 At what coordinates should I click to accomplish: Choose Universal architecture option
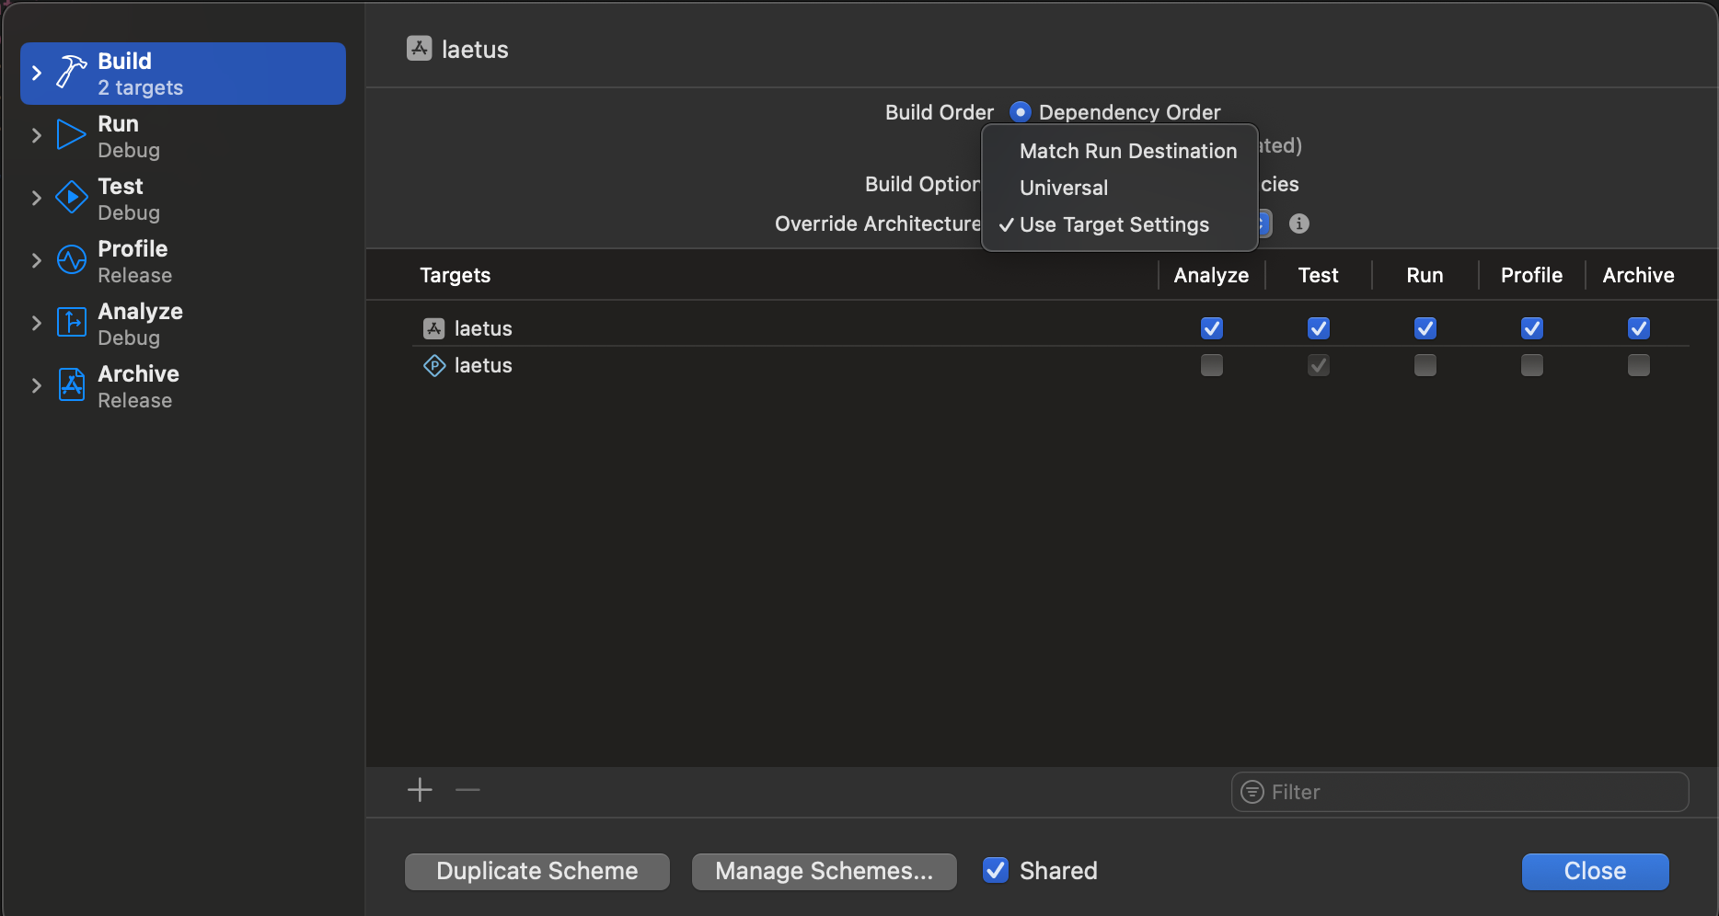pos(1120,188)
